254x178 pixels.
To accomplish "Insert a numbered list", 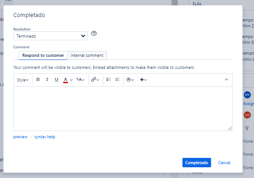I will (x=118, y=80).
